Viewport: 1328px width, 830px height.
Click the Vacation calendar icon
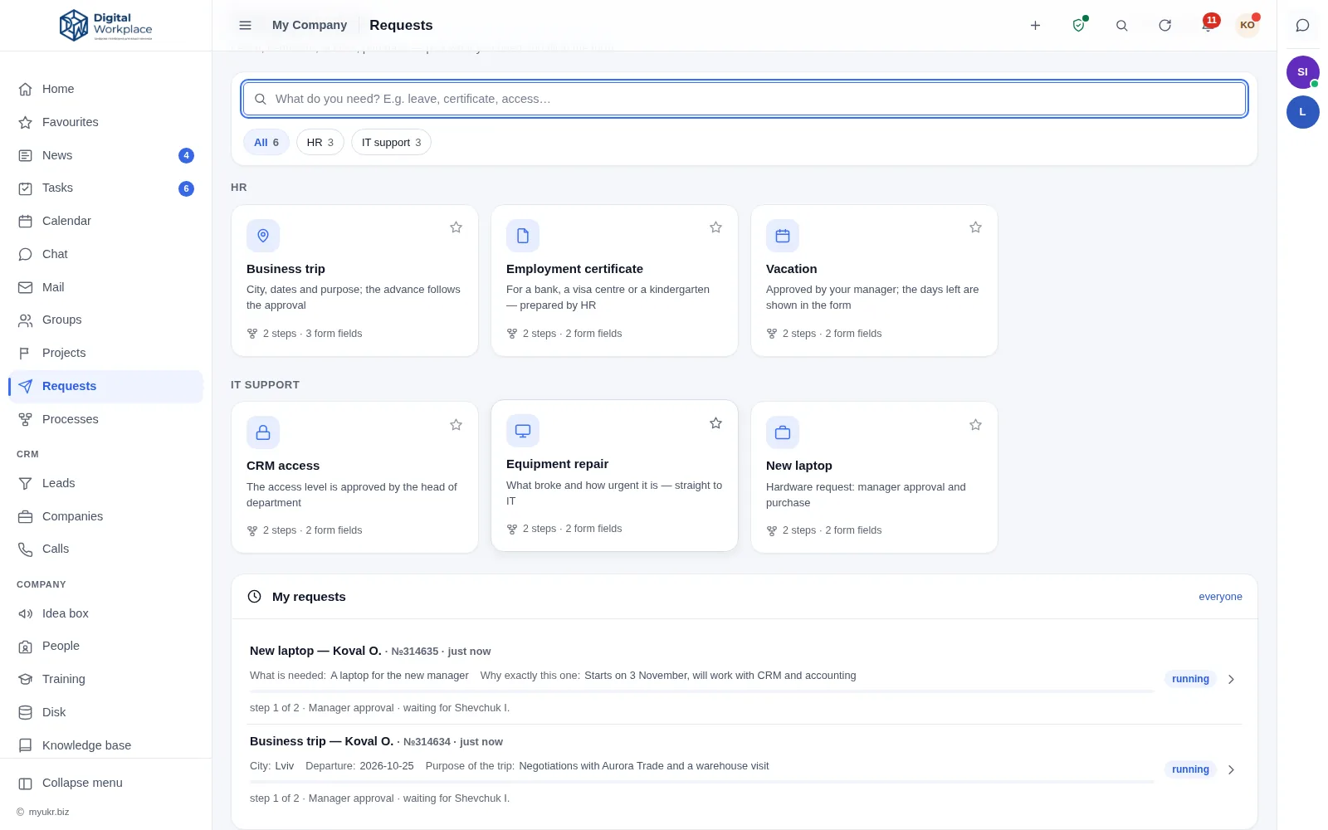(783, 236)
